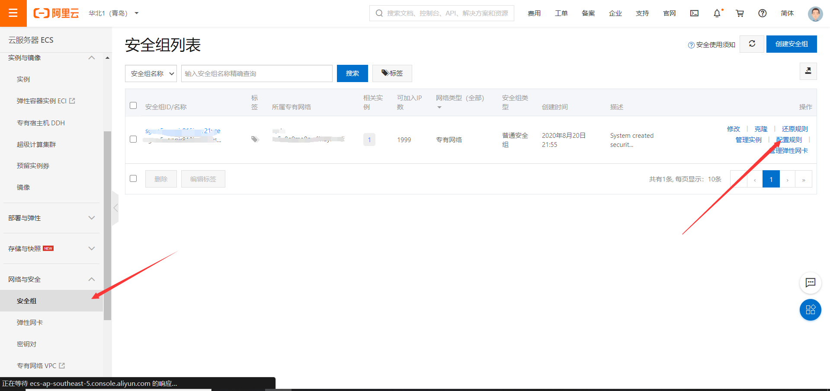This screenshot has height=391, width=830.
Task: Open the 网络类型（全部）filter dropdown
Action: (439, 107)
